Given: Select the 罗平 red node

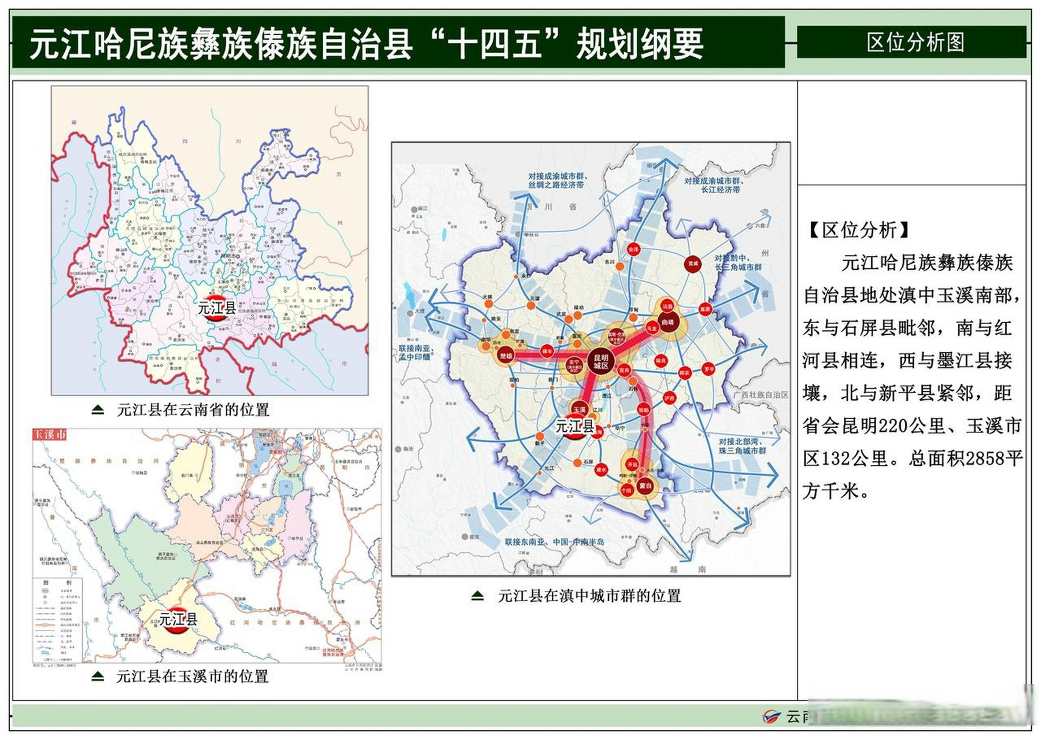Looking at the screenshot, I should (x=708, y=368).
